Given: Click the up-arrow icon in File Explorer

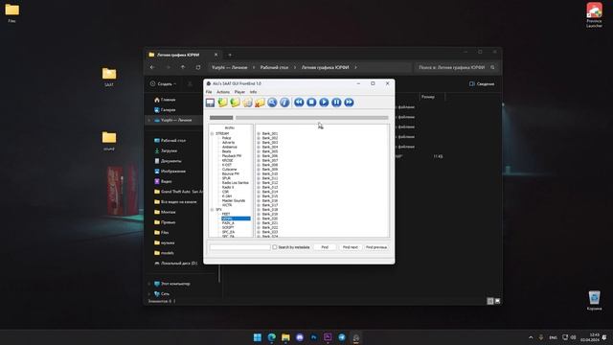Looking at the screenshot, I should pyautogui.click(x=183, y=67).
